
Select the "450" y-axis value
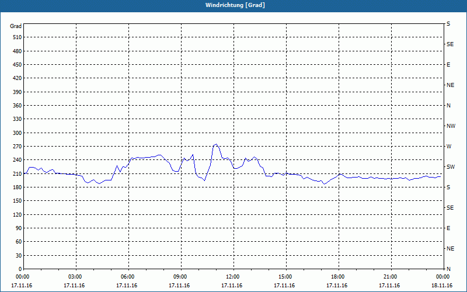click(17, 65)
